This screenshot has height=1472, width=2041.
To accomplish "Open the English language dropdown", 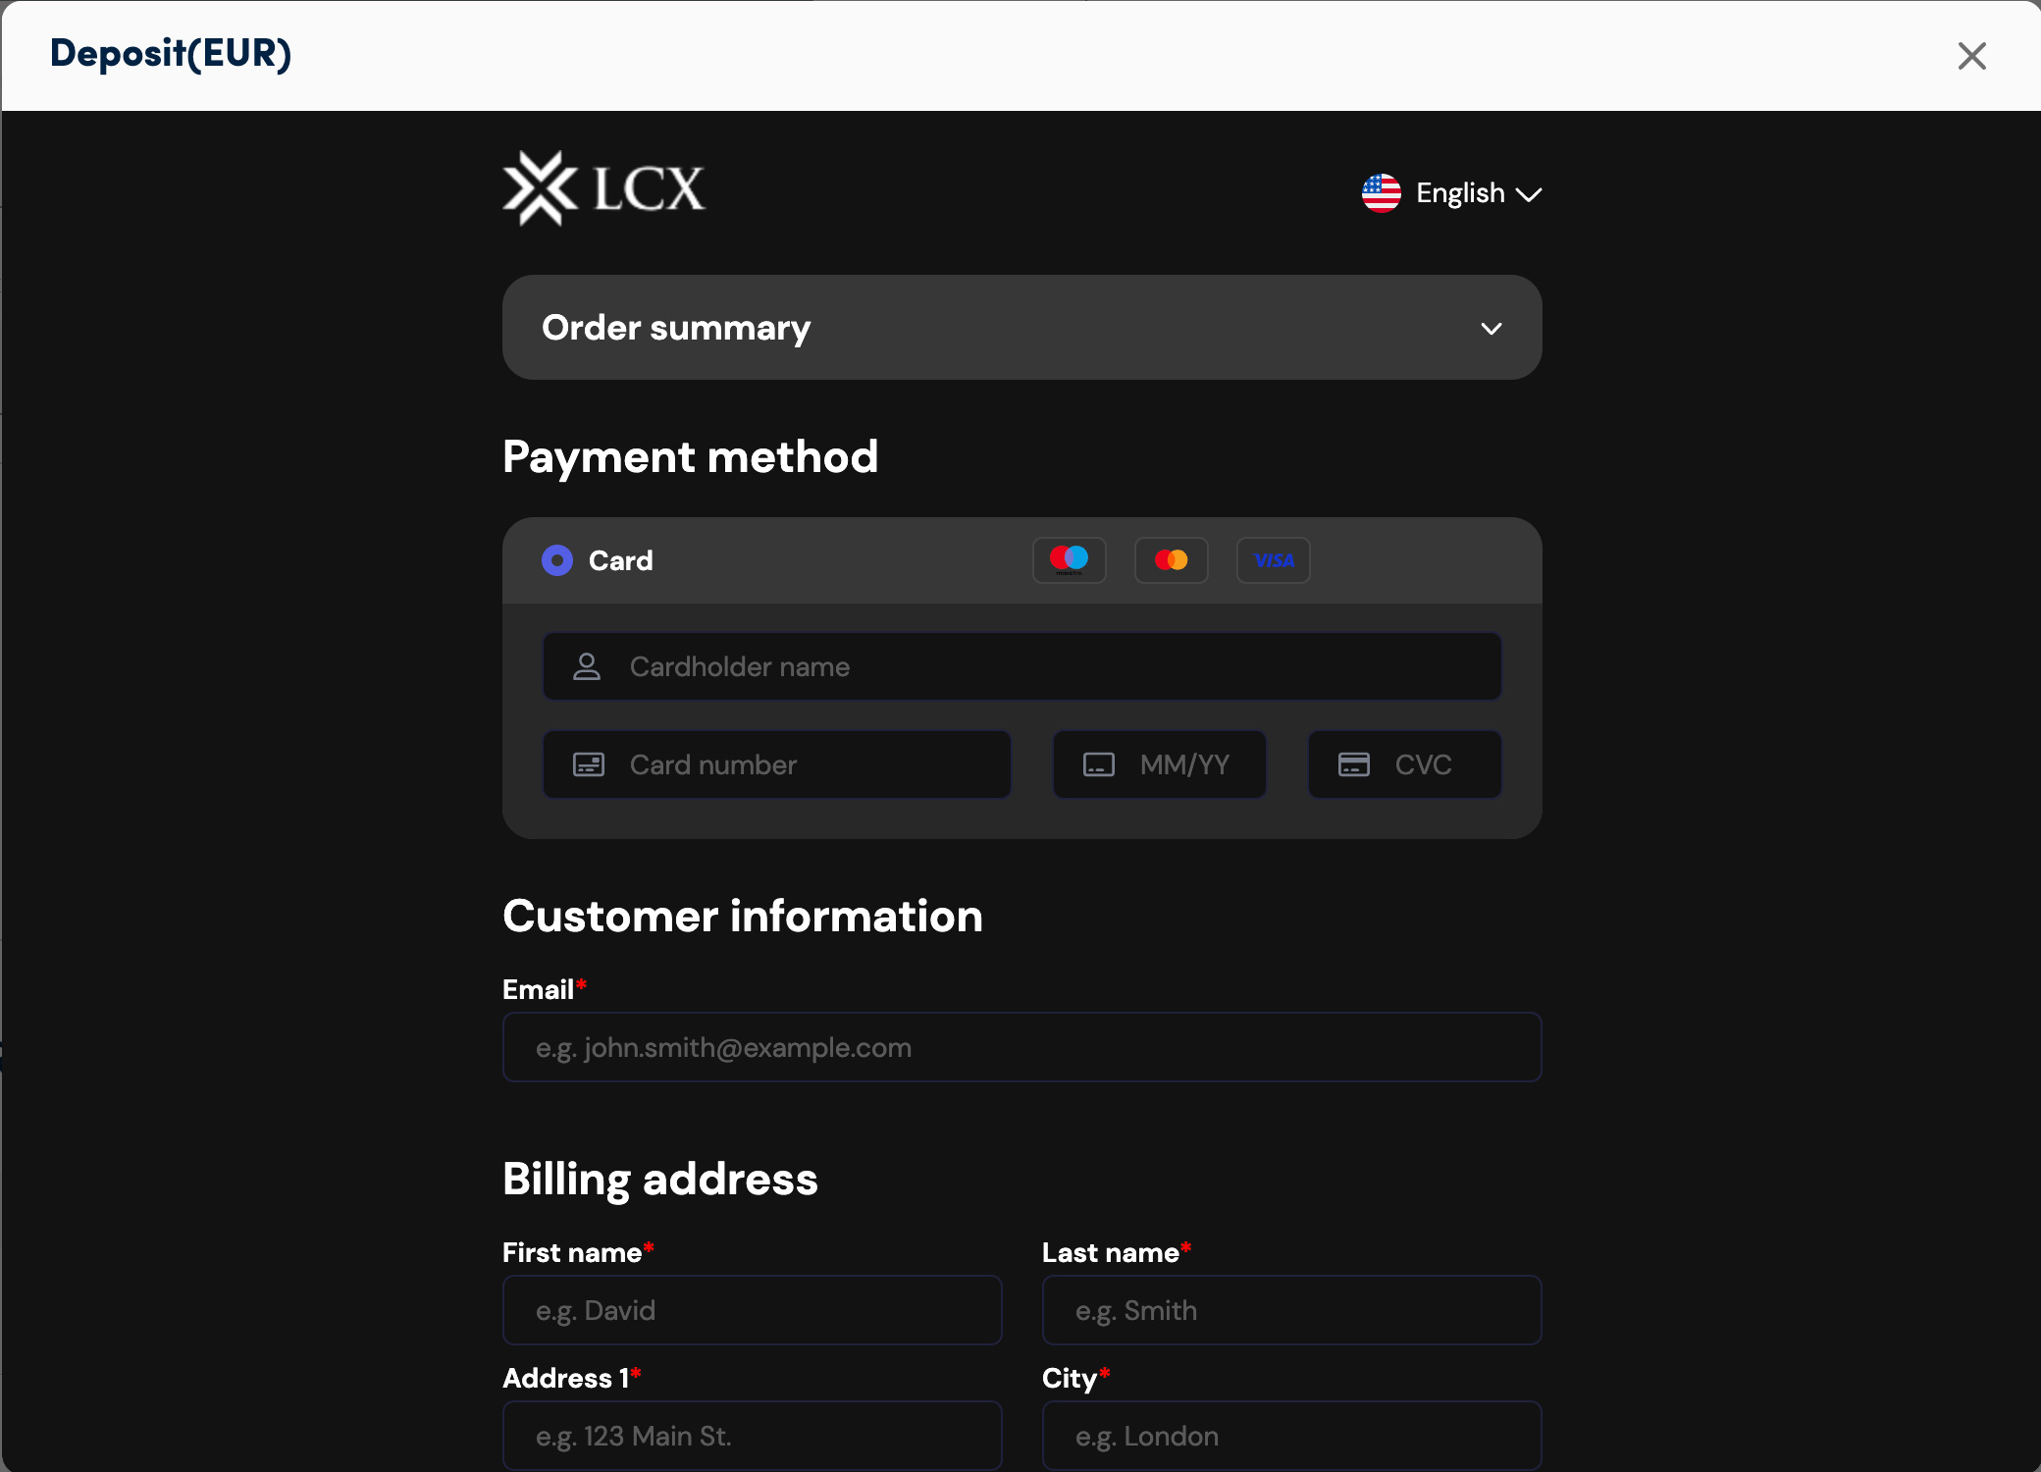I will tap(1452, 193).
